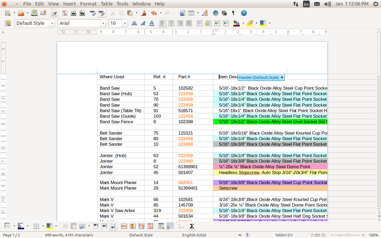
Task: Click Page 1 / 2 in status bar
Action: point(11,235)
